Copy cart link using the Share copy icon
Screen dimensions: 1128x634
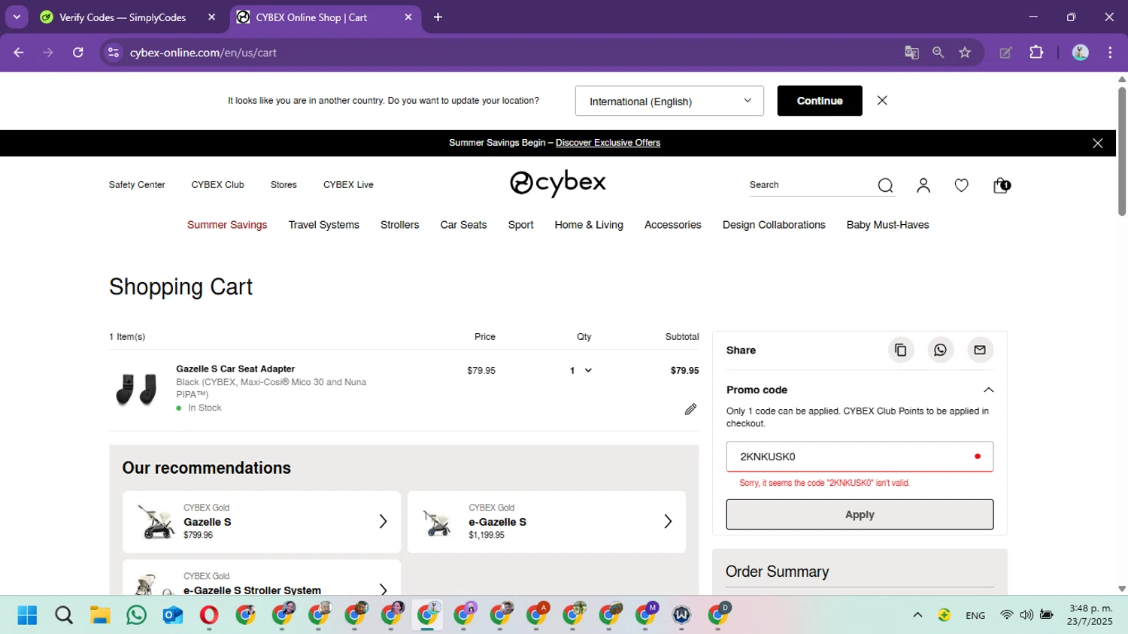click(x=901, y=350)
